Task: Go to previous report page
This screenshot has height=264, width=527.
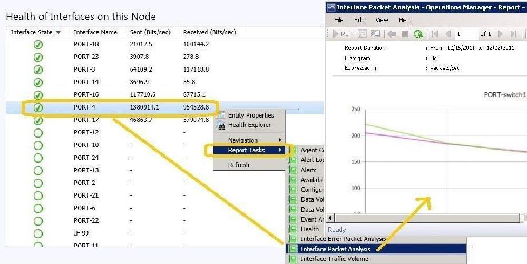Action: (x=447, y=34)
